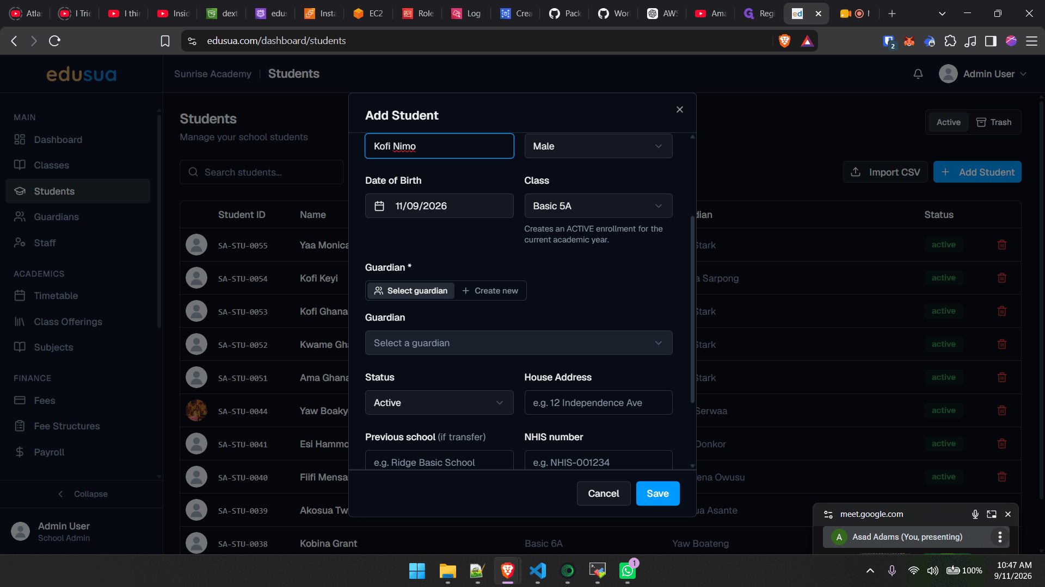Collapse the sidebar
Viewport: 1045px width, 587px height.
click(82, 494)
